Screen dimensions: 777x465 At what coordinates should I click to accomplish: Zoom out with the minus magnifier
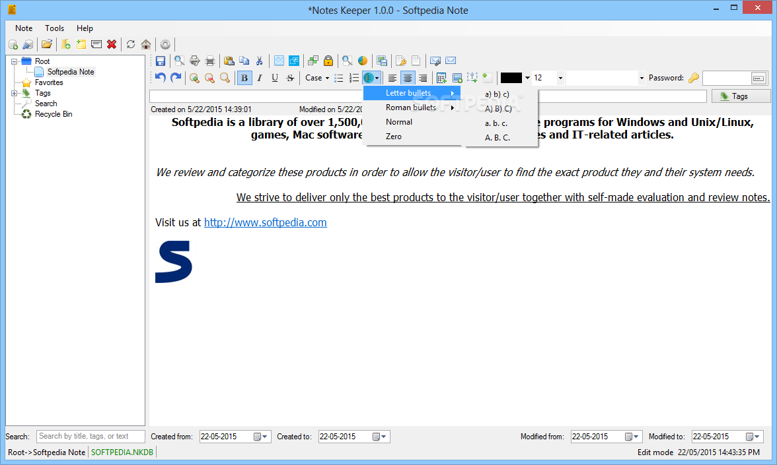[209, 78]
